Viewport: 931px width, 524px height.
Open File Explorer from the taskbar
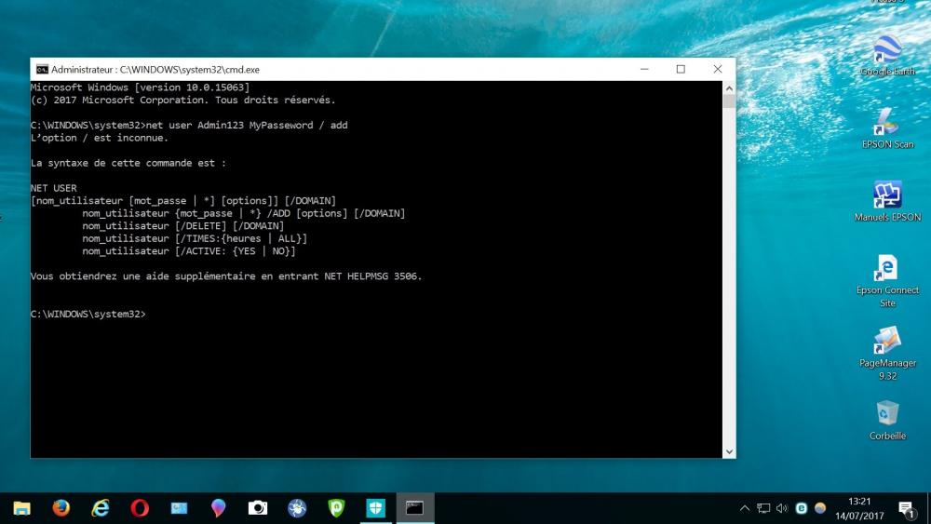pos(21,508)
